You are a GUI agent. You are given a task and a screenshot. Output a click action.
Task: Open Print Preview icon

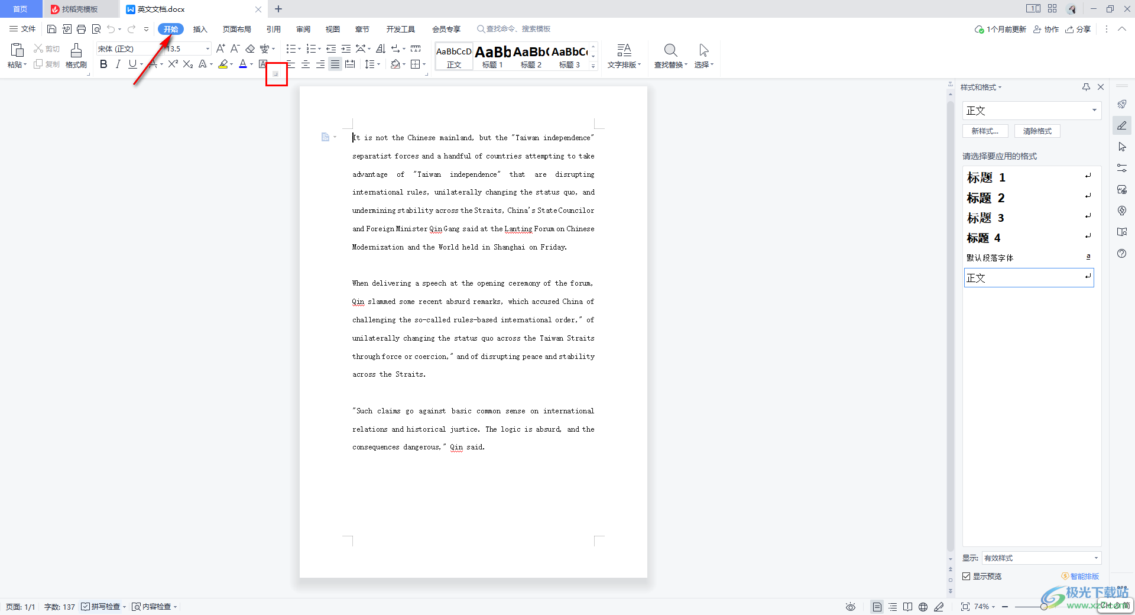pyautogui.click(x=96, y=29)
